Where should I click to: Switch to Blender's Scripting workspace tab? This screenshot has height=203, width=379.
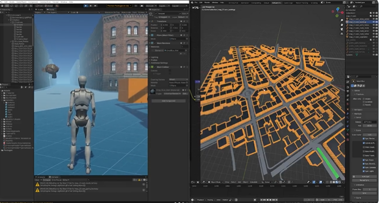(x=314, y=3)
